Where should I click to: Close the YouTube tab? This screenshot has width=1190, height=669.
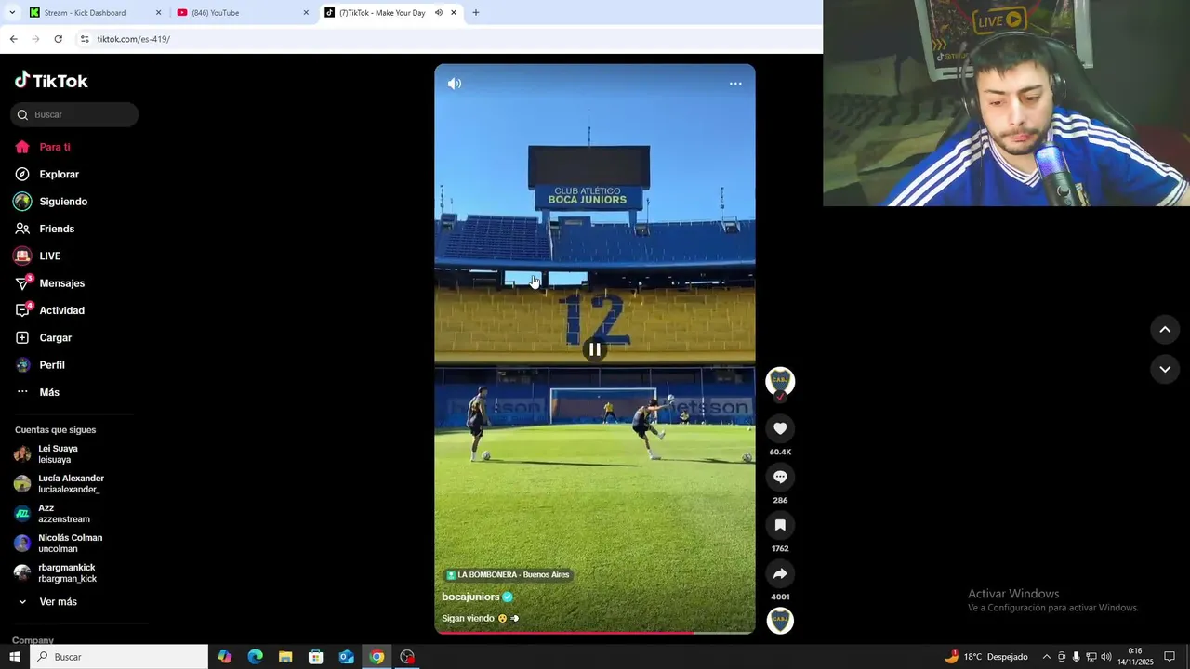coord(306,13)
